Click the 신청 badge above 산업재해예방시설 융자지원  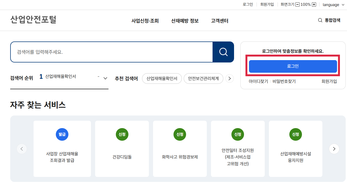click(295, 134)
